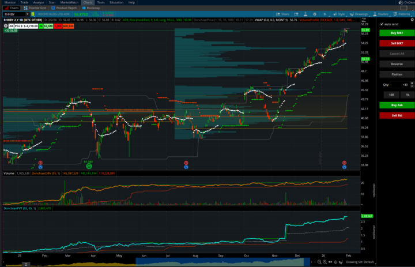Click the RHHBY 2 Y 1D chart title
This screenshot has height=267, width=415.
click(23, 20)
